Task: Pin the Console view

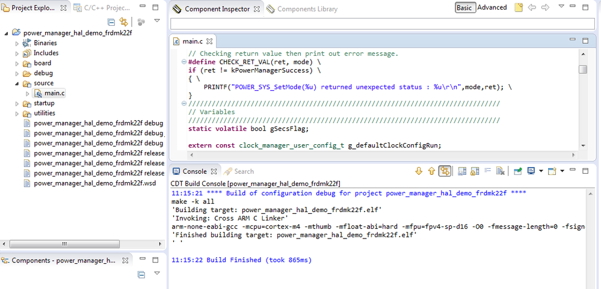Action: pos(518,171)
